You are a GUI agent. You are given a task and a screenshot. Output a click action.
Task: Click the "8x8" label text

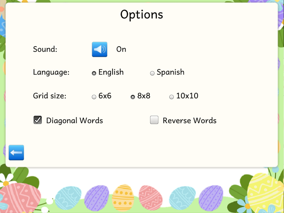[144, 96]
